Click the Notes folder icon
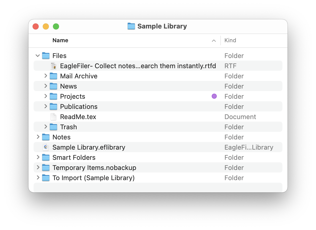 click(46, 137)
